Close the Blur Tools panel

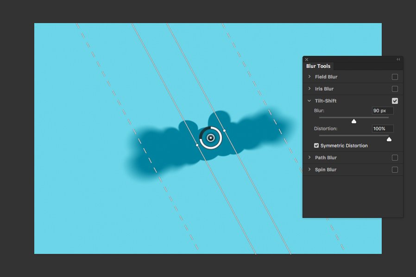click(307, 60)
